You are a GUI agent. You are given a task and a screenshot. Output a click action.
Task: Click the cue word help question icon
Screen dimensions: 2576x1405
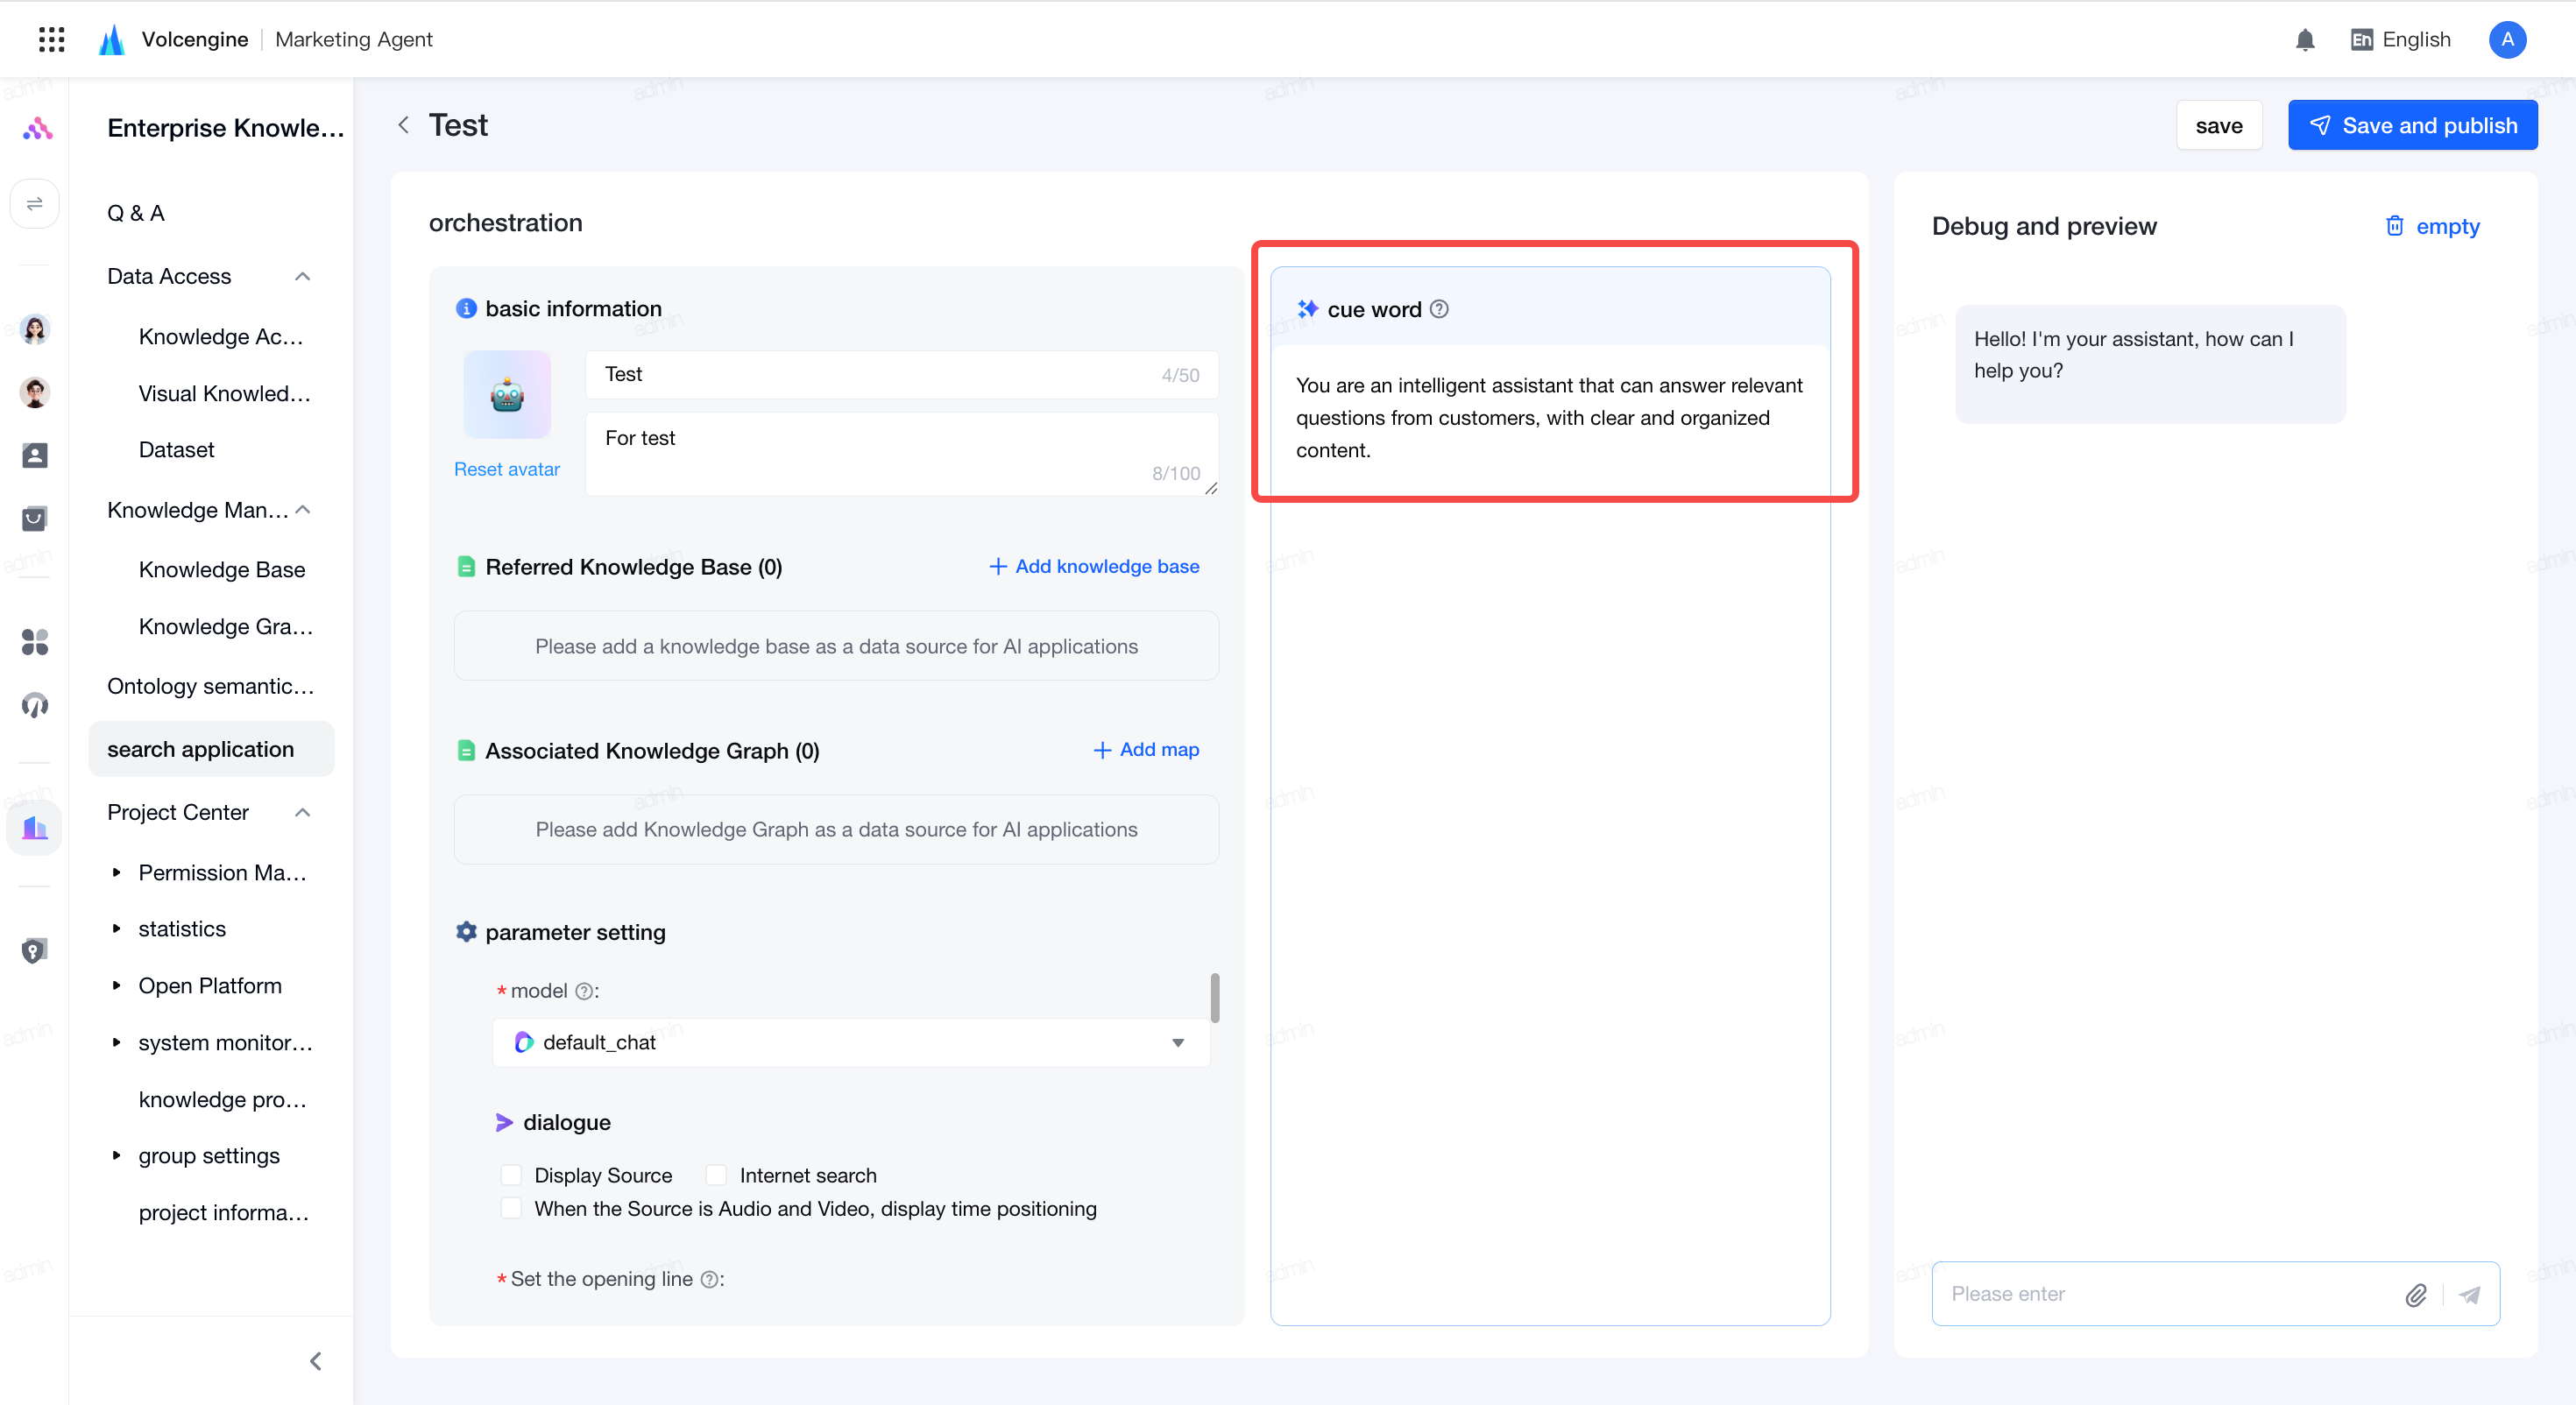pos(1439,309)
